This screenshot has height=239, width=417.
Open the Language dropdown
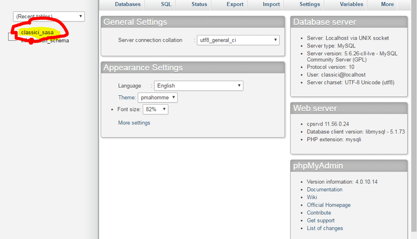[x=199, y=85]
